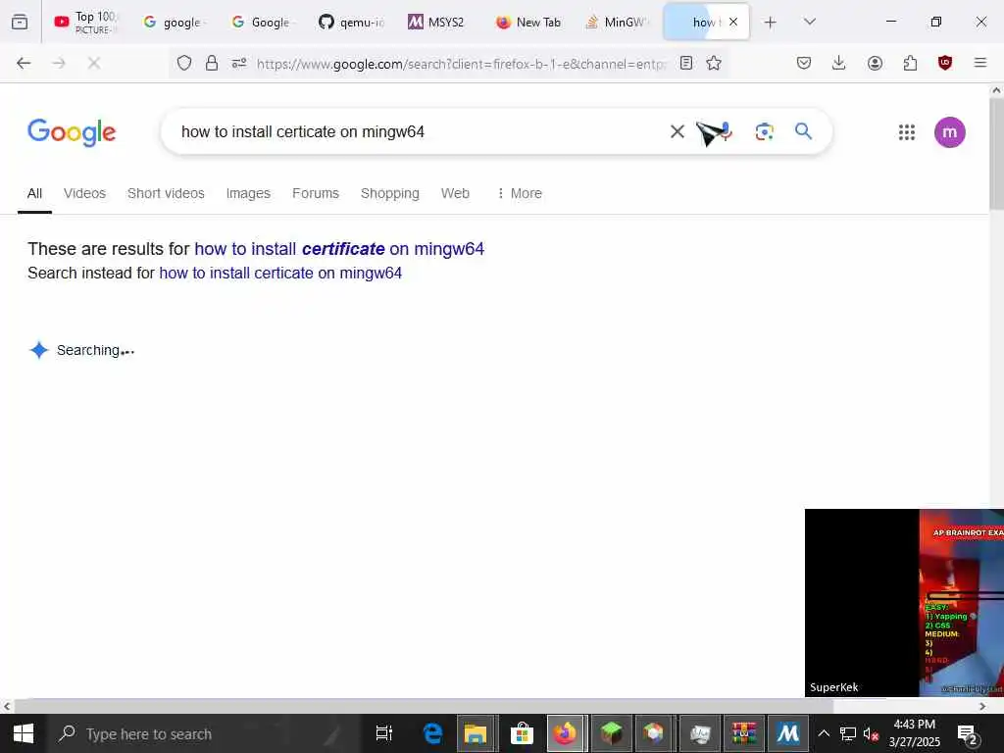Select the Videos results tab
Image resolution: width=1004 pixels, height=753 pixels.
84,193
